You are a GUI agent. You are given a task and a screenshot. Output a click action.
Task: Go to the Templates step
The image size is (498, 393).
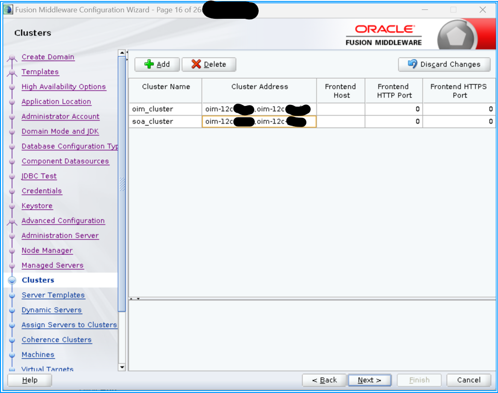40,72
